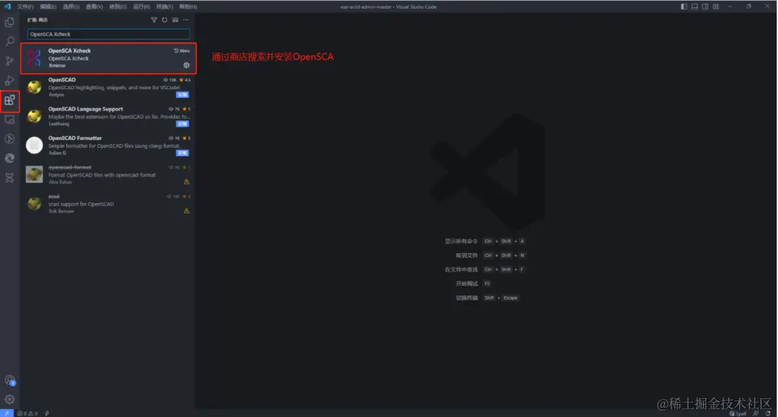Open the OpenSCA Xcheck activity bar icon

(x=9, y=177)
